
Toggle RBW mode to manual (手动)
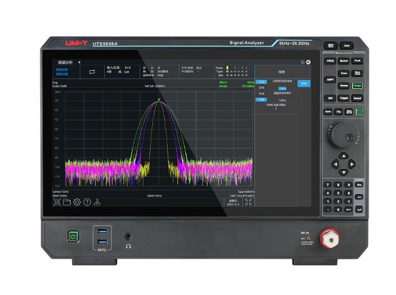pos(262,82)
